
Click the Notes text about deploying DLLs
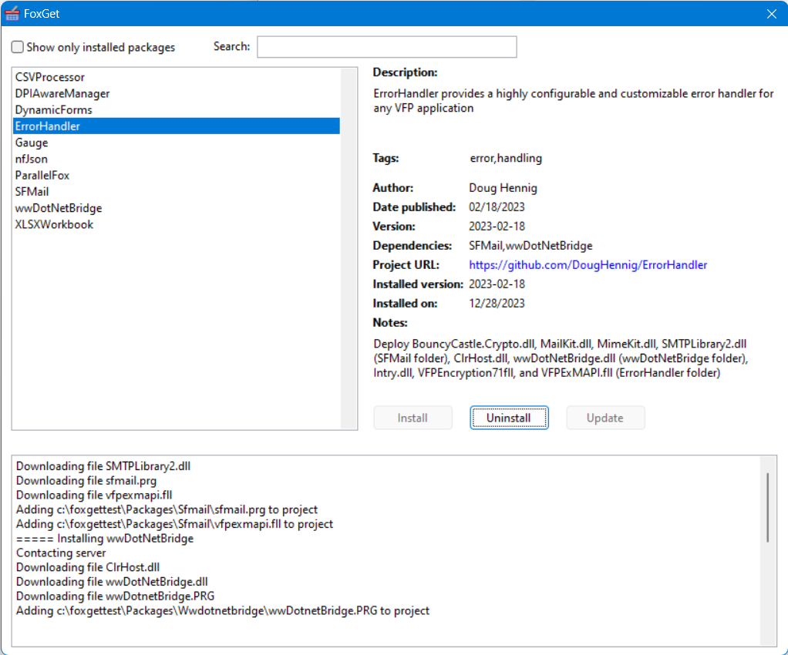561,358
